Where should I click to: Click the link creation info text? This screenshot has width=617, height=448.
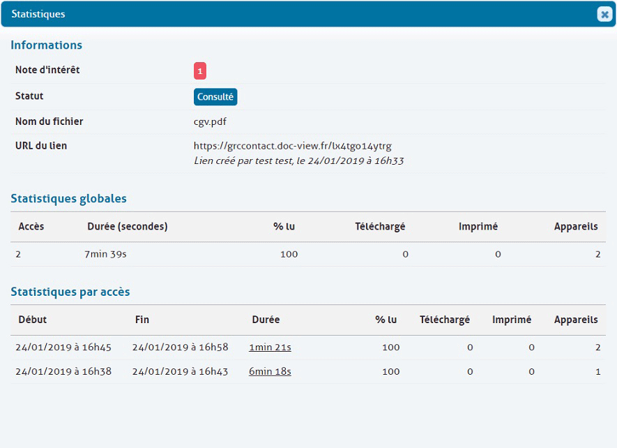point(298,160)
